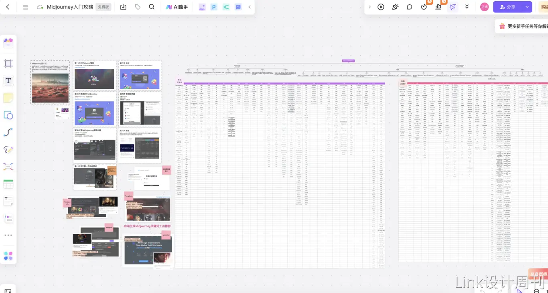548x293 pixels.
Task: Choose the Shape tool
Action: (x=8, y=115)
